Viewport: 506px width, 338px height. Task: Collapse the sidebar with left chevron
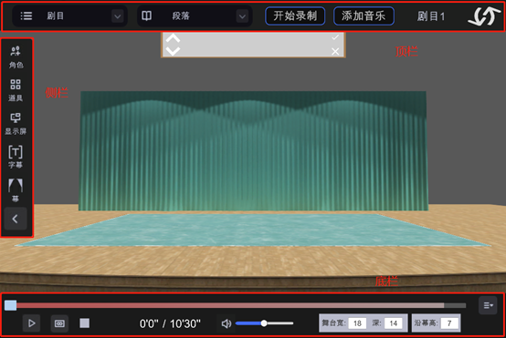(16, 219)
